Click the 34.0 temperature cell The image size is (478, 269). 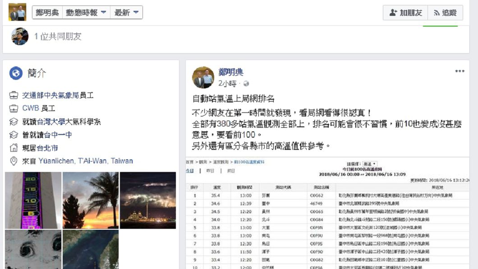216,220
